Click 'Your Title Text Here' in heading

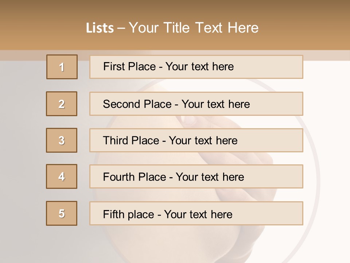point(194,28)
